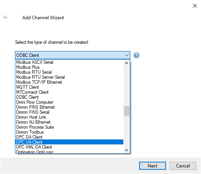This screenshot has width=201, height=174.
Task: Pick MTConnect Client from the list
Action: coord(69,92)
